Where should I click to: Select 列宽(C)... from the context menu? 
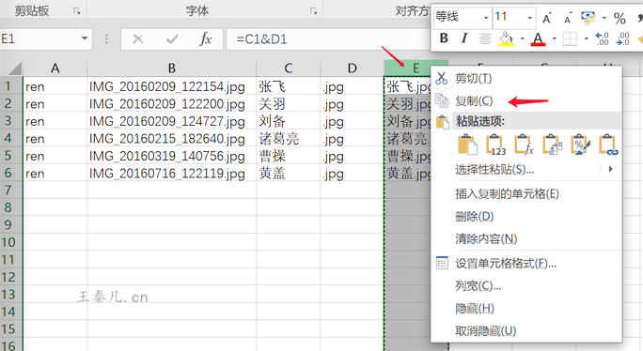pyautogui.click(x=478, y=286)
